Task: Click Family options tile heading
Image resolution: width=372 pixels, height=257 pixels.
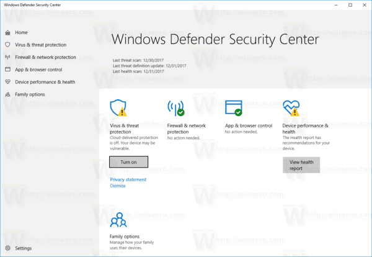Action: (125, 237)
